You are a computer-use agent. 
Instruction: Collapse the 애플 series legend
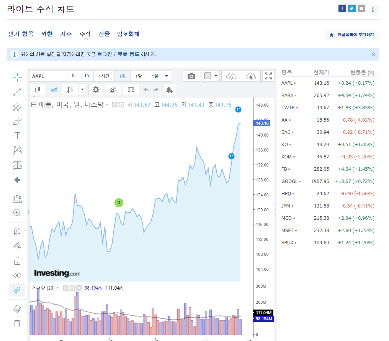34,105
